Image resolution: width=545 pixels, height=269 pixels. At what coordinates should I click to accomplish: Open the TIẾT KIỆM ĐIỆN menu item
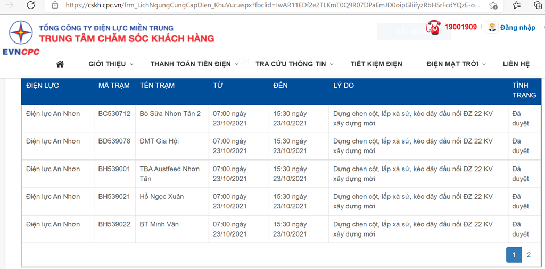click(x=376, y=64)
